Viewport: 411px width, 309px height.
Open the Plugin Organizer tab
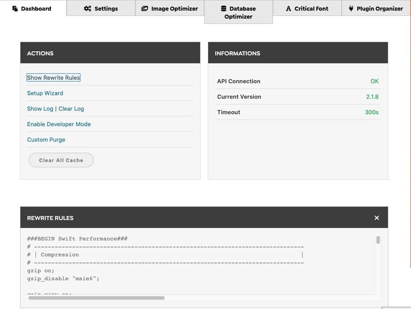tap(376, 8)
